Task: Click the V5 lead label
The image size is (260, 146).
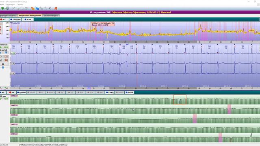Action: (x=13, y=73)
